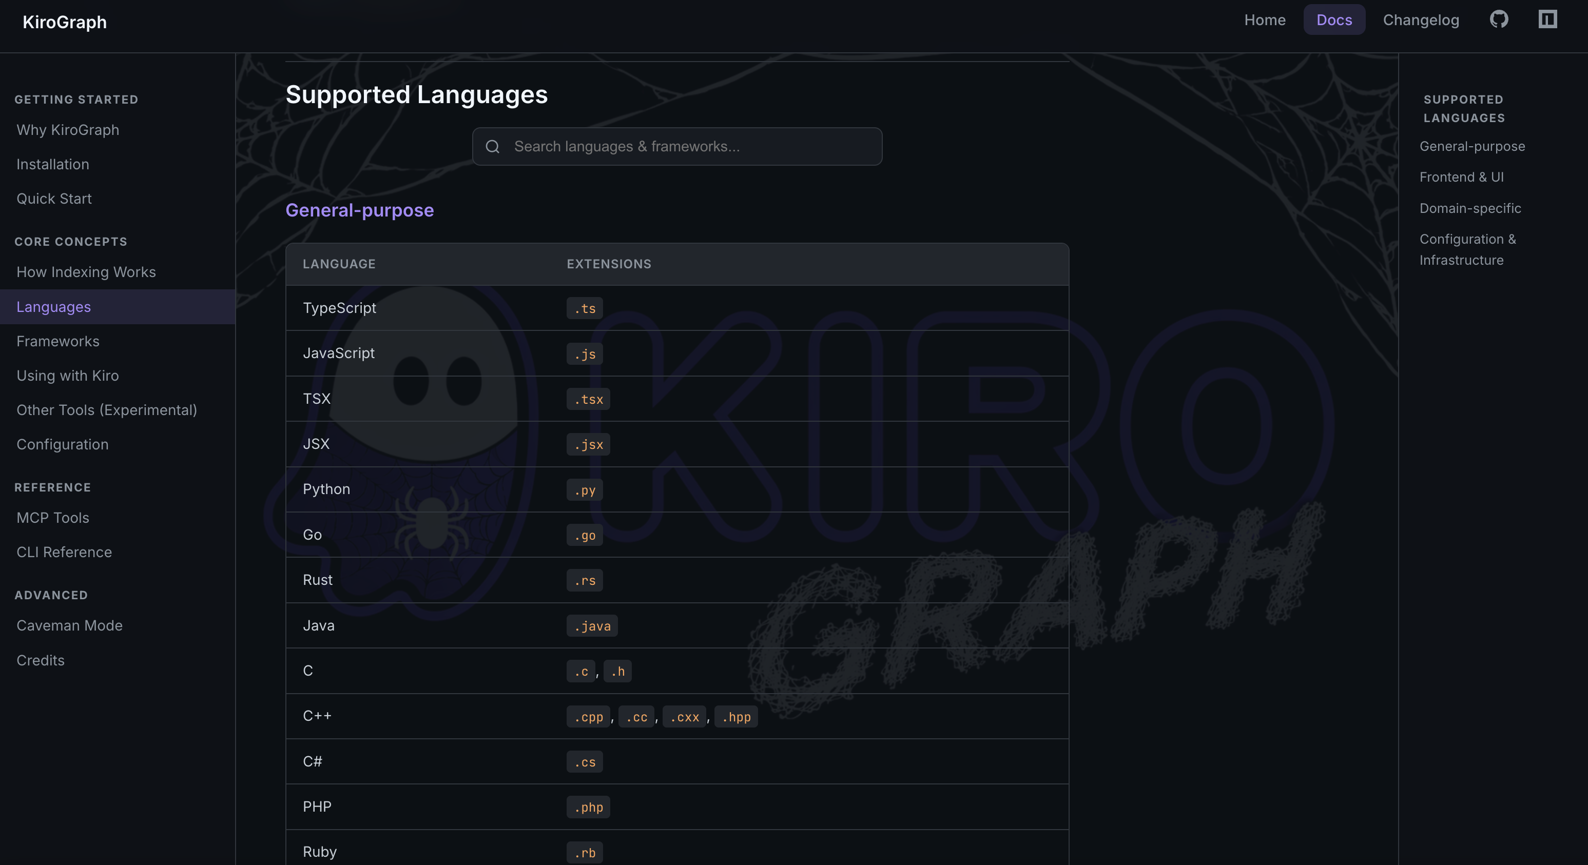Open Other Tools (Experimental) page
The width and height of the screenshot is (1588, 865).
107,410
